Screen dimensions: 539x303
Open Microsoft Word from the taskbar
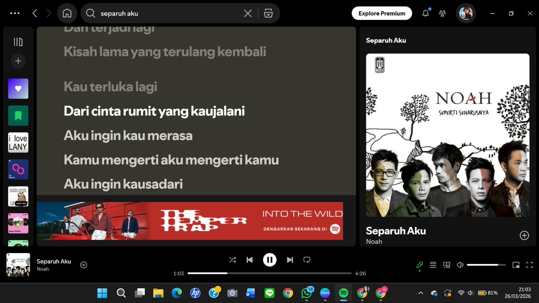251,293
